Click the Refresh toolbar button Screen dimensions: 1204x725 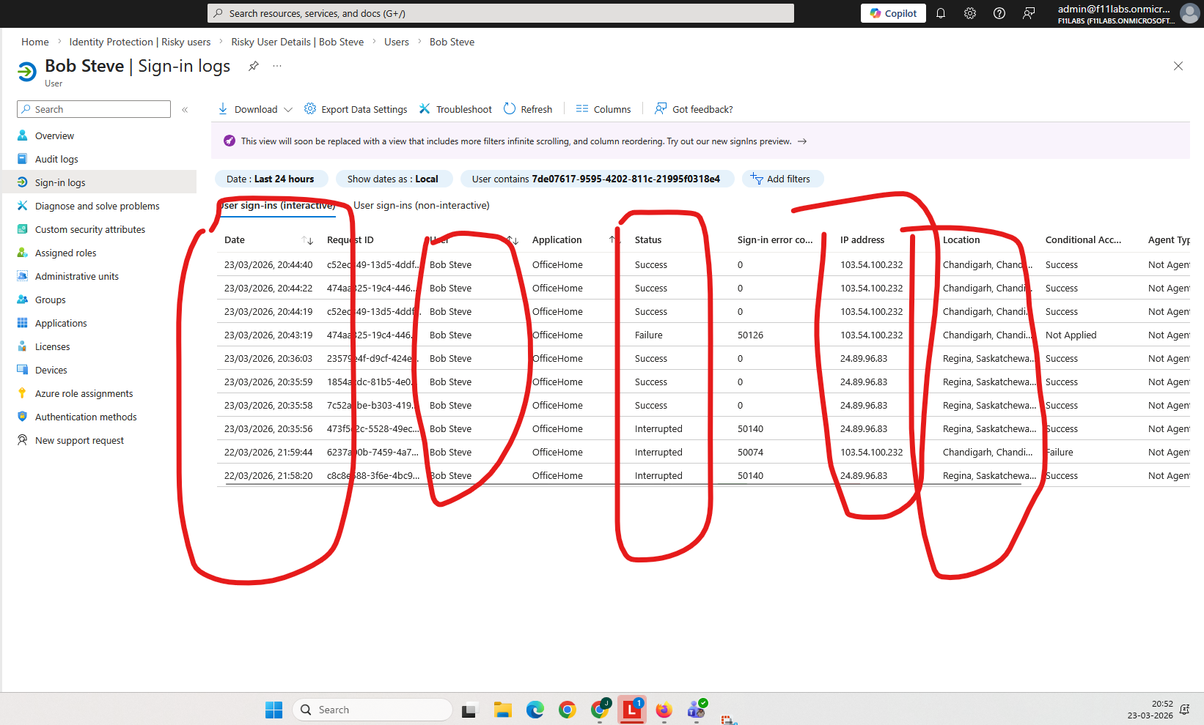pos(528,109)
